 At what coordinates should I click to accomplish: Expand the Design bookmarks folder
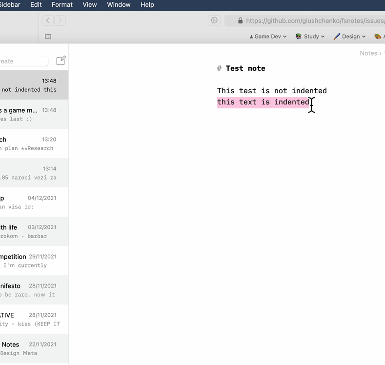click(350, 37)
